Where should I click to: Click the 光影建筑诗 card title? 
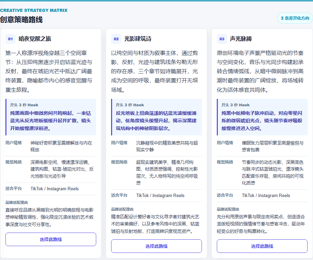[x=138, y=39]
